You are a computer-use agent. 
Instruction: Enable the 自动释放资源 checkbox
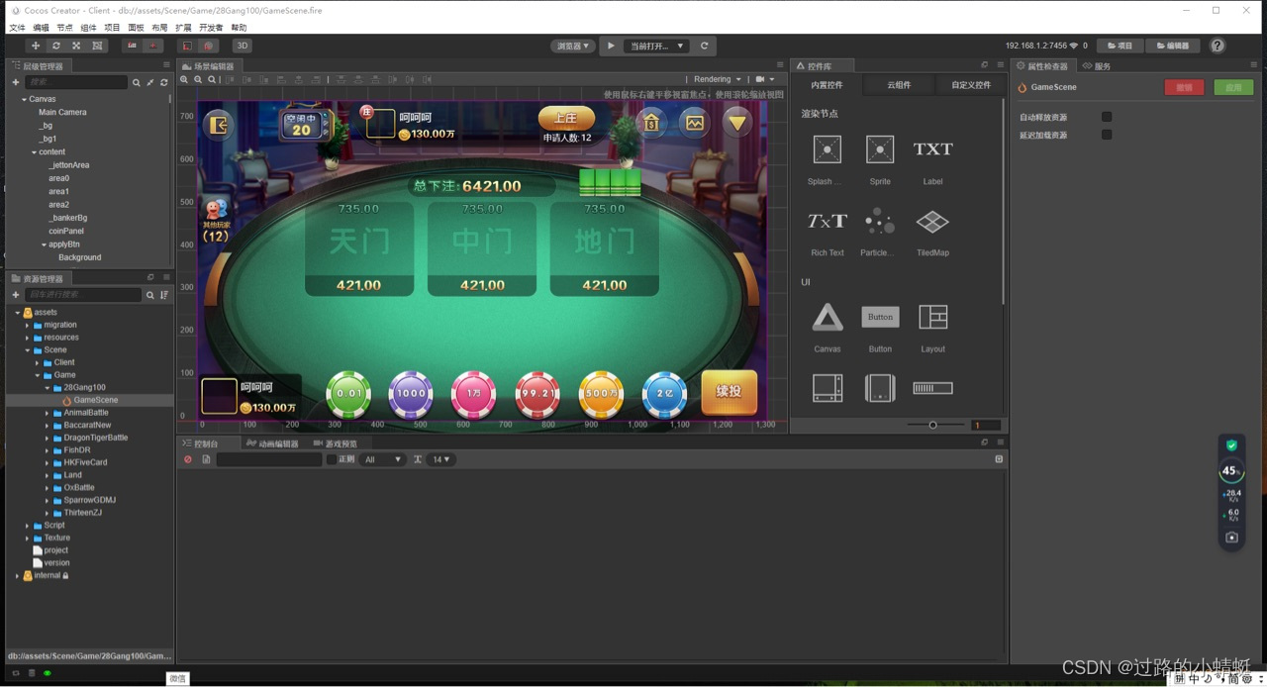coord(1107,117)
